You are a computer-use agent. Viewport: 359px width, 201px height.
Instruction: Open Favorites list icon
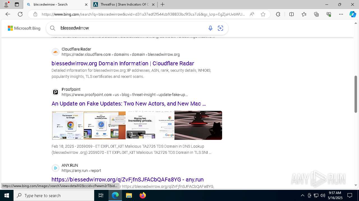(304, 14)
